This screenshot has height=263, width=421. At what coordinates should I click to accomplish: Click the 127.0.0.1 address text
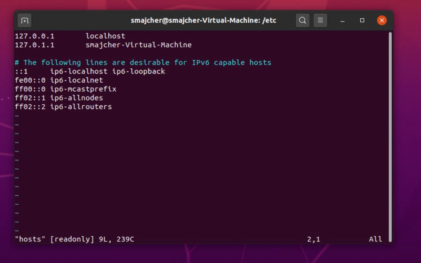[x=34, y=36]
